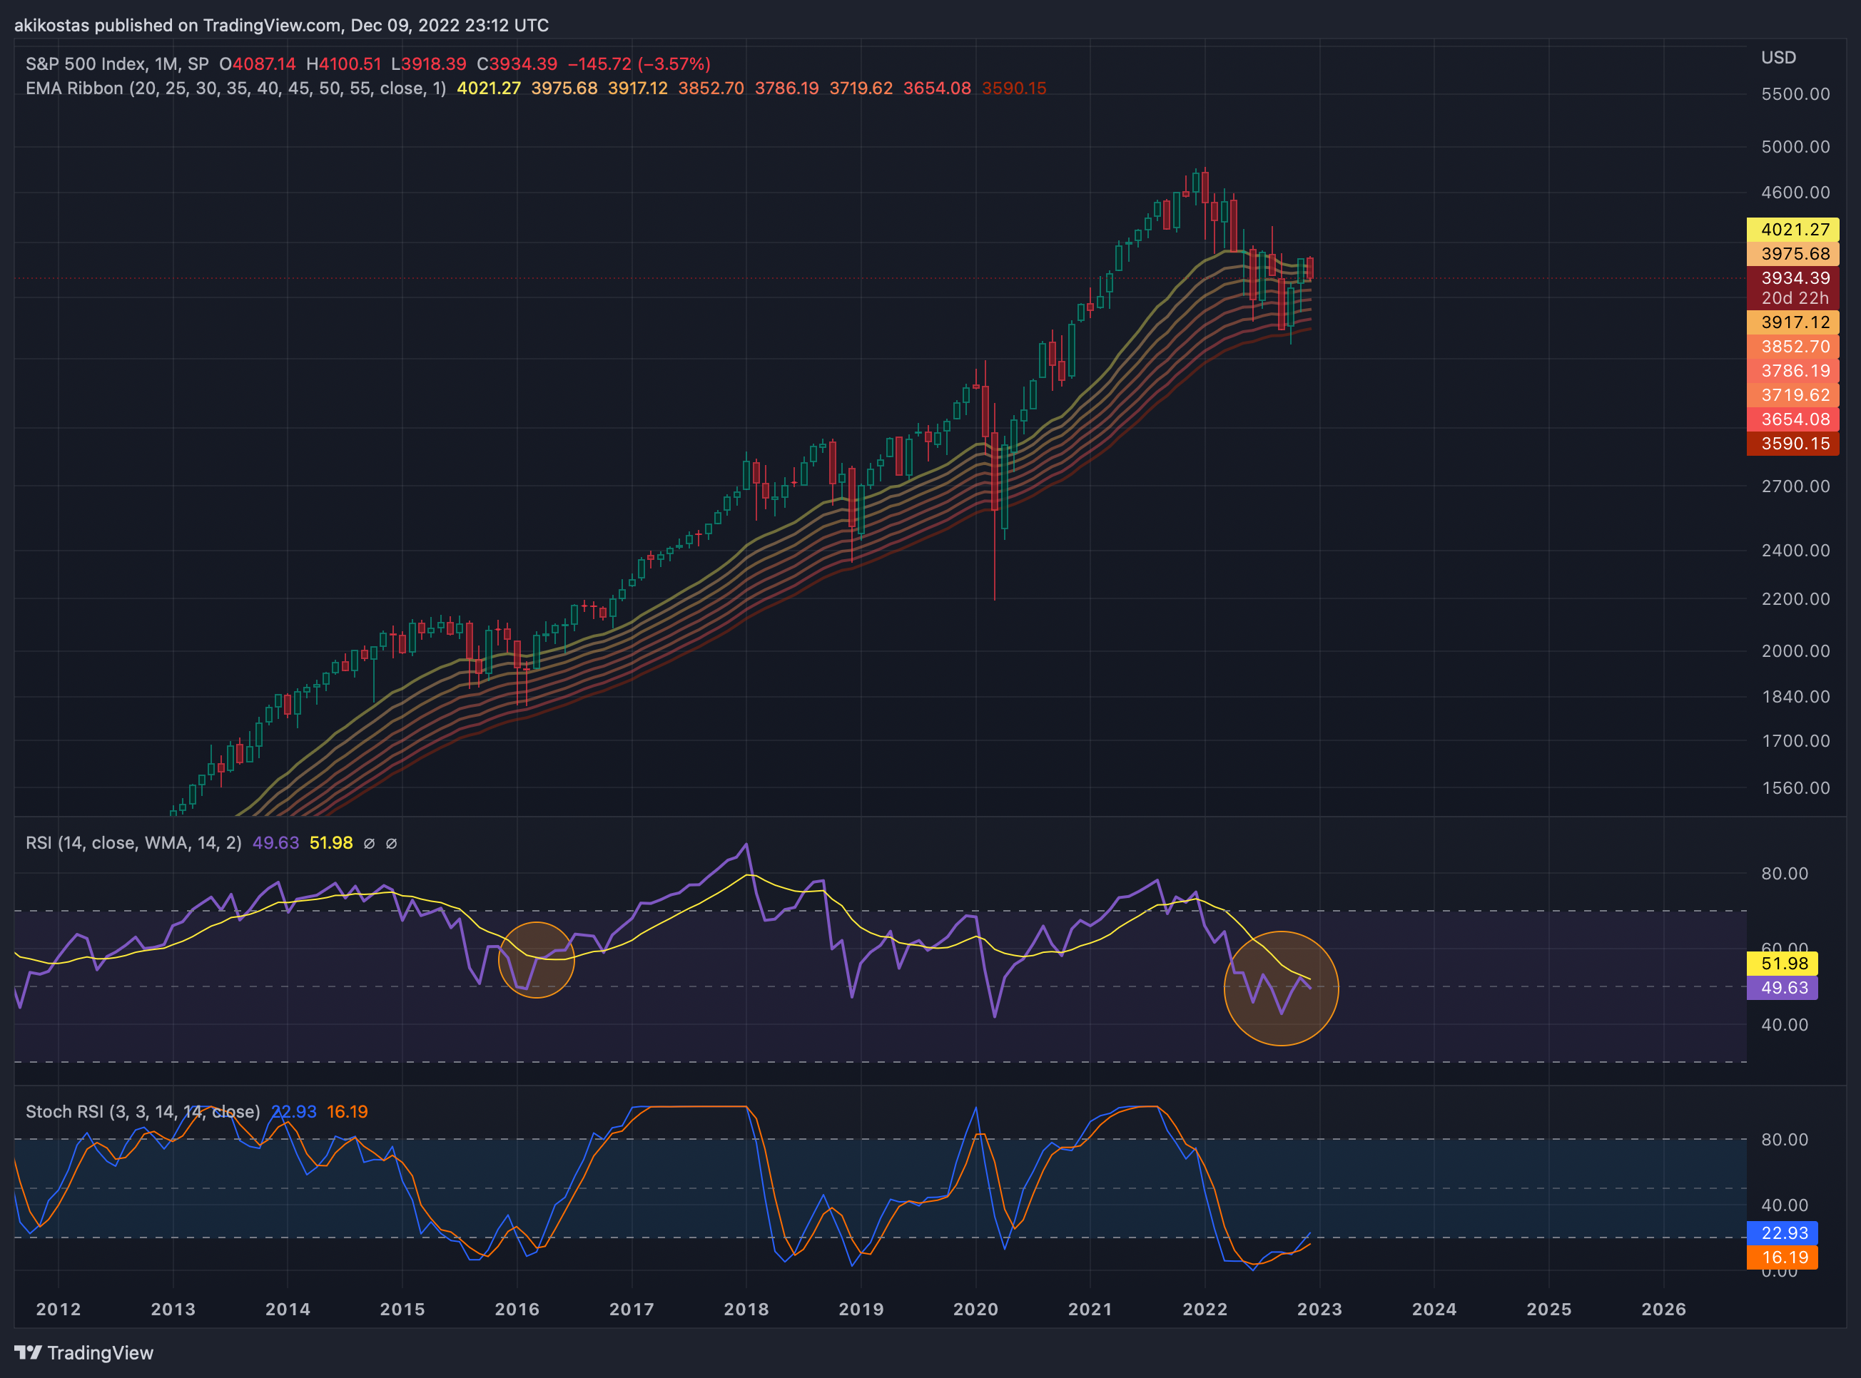Click the O4087.14 open value in header

pyautogui.click(x=257, y=63)
